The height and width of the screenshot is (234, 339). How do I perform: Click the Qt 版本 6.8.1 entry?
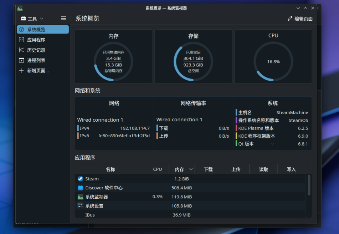272,144
